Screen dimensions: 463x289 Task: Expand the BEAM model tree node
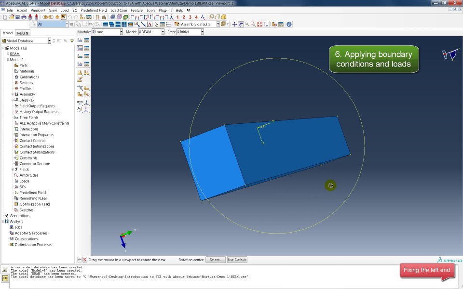tap(8, 53)
